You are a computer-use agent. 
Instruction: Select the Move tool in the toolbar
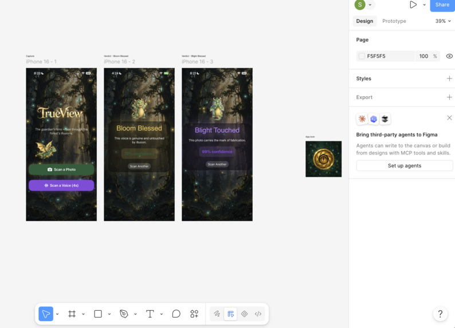pyautogui.click(x=46, y=314)
